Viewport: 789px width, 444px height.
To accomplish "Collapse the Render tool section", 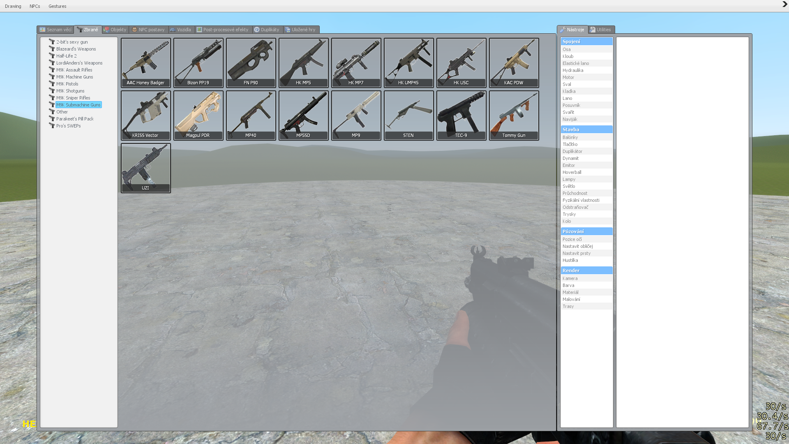I will 586,271.
